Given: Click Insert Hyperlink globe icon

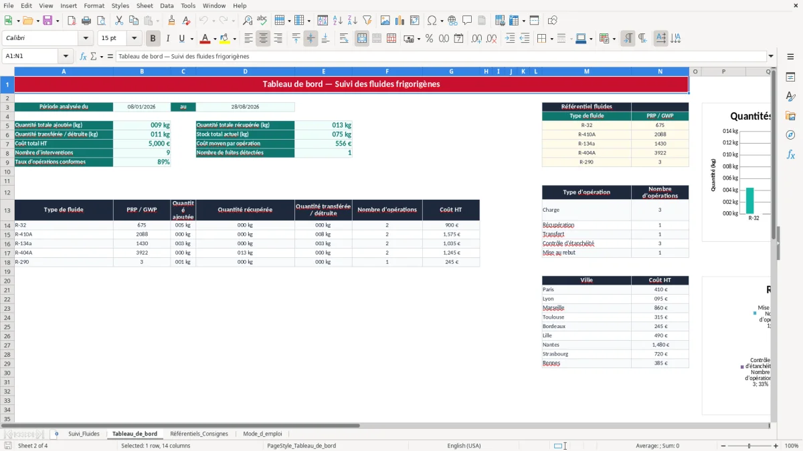Looking at the screenshot, I should (x=453, y=21).
